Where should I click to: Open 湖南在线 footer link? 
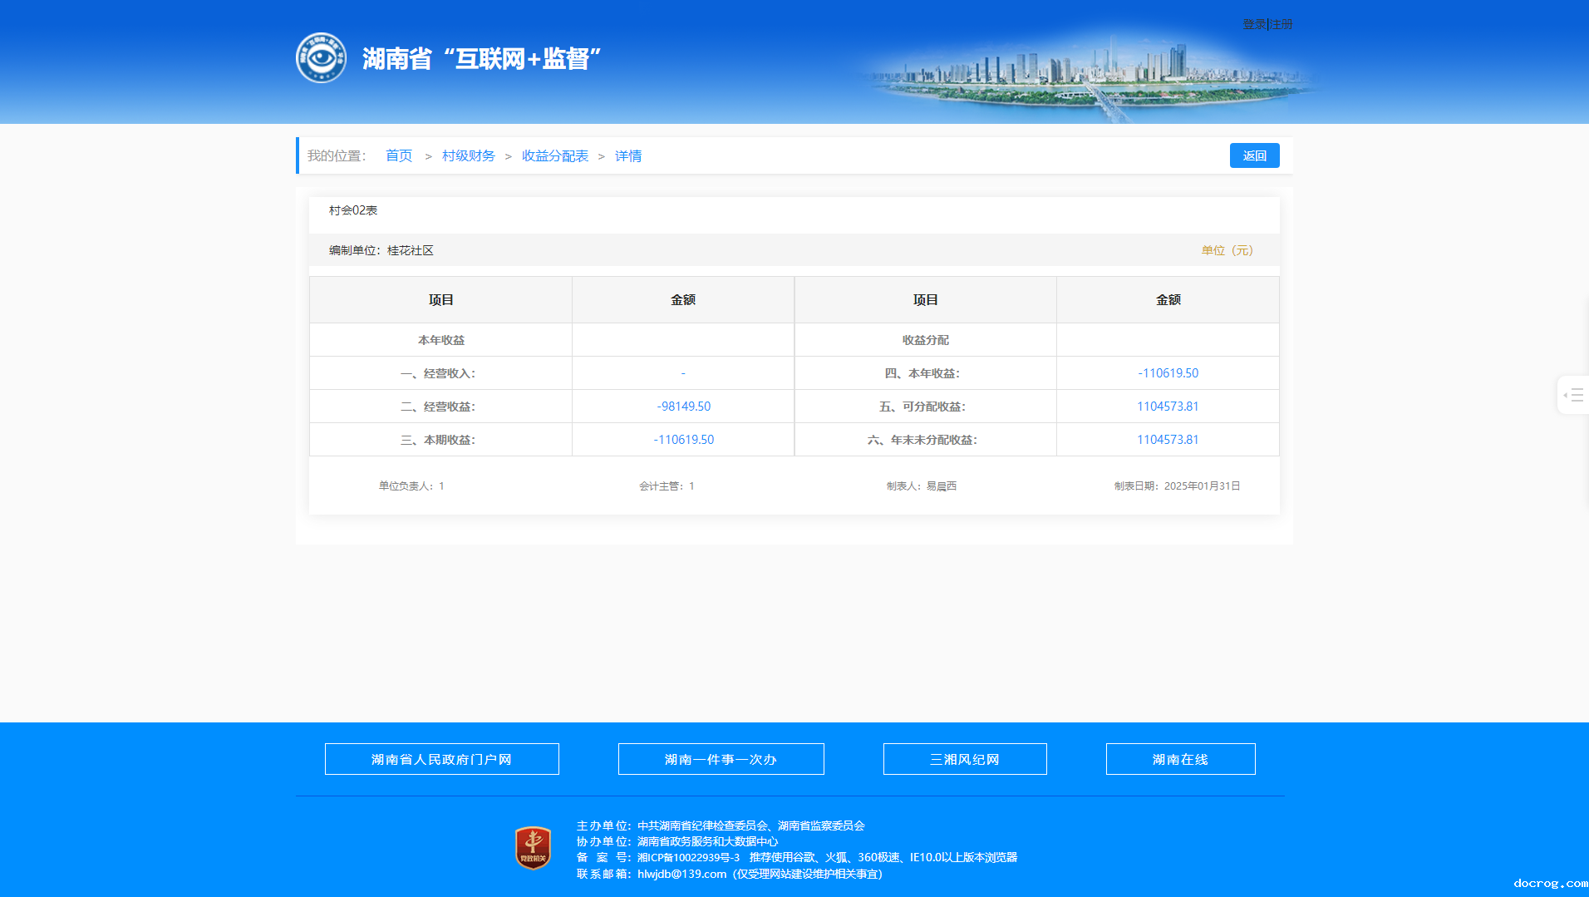pyautogui.click(x=1180, y=759)
